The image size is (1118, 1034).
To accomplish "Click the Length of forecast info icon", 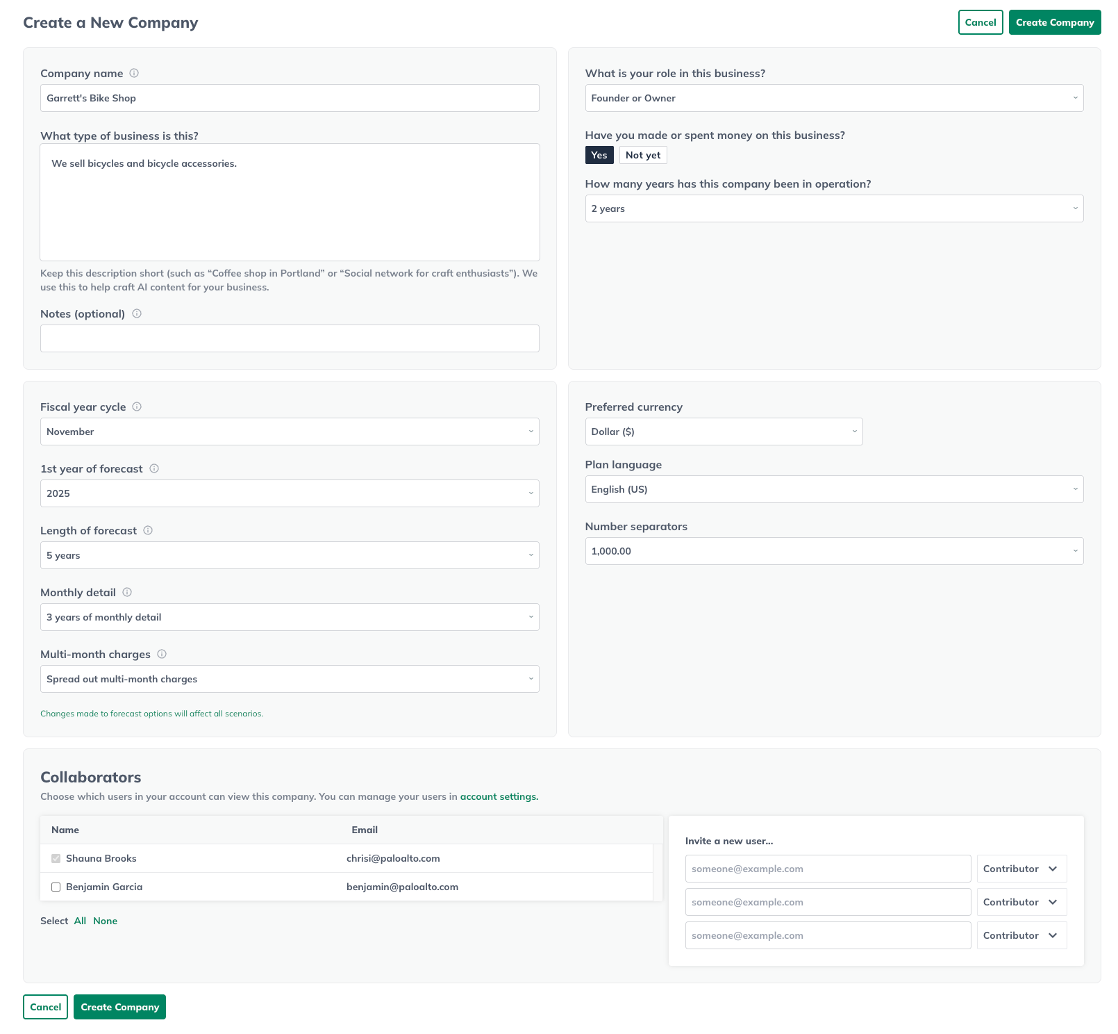I will 148,530.
